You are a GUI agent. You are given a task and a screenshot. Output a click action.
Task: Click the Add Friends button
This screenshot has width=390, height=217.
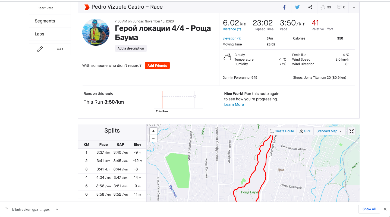pyautogui.click(x=157, y=65)
